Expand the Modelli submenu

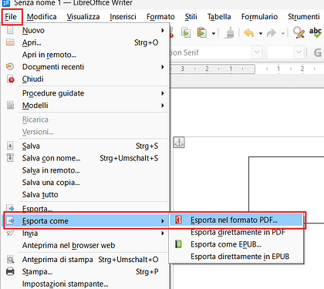click(86, 106)
